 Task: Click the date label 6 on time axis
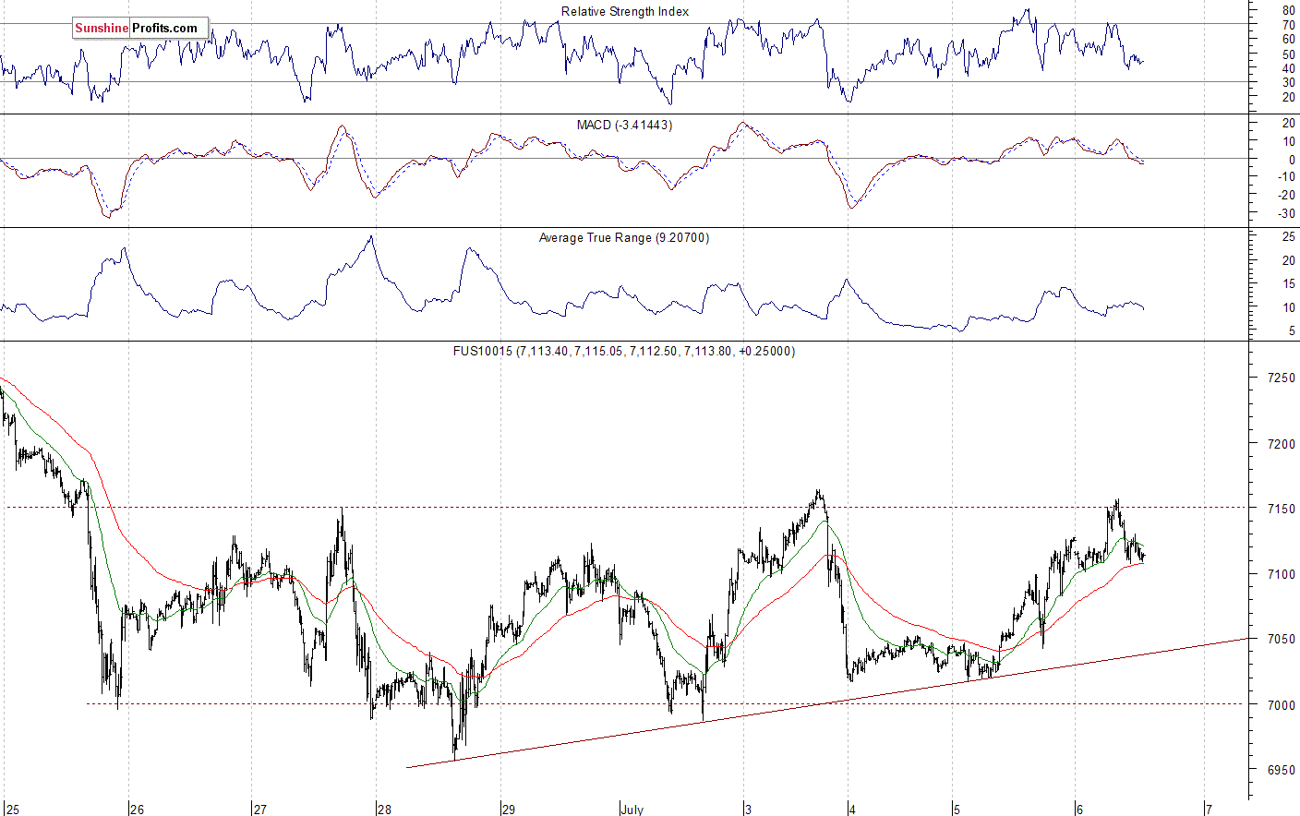[1079, 810]
